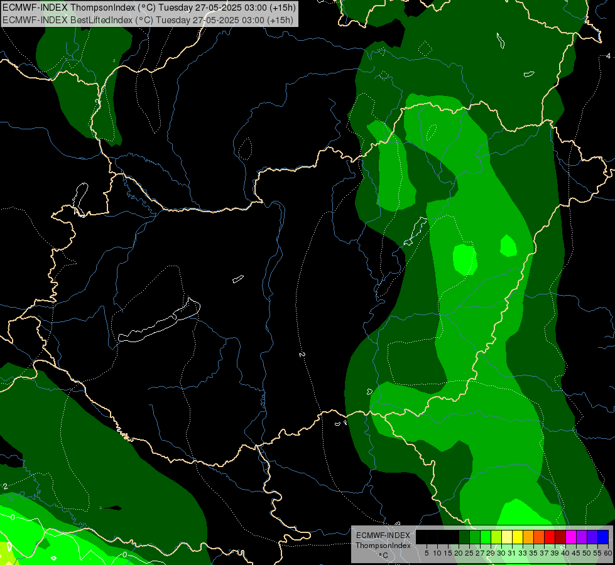Select the orange-red 35–37 legend swatch
Screen dimensions: 615x565
(539, 537)
